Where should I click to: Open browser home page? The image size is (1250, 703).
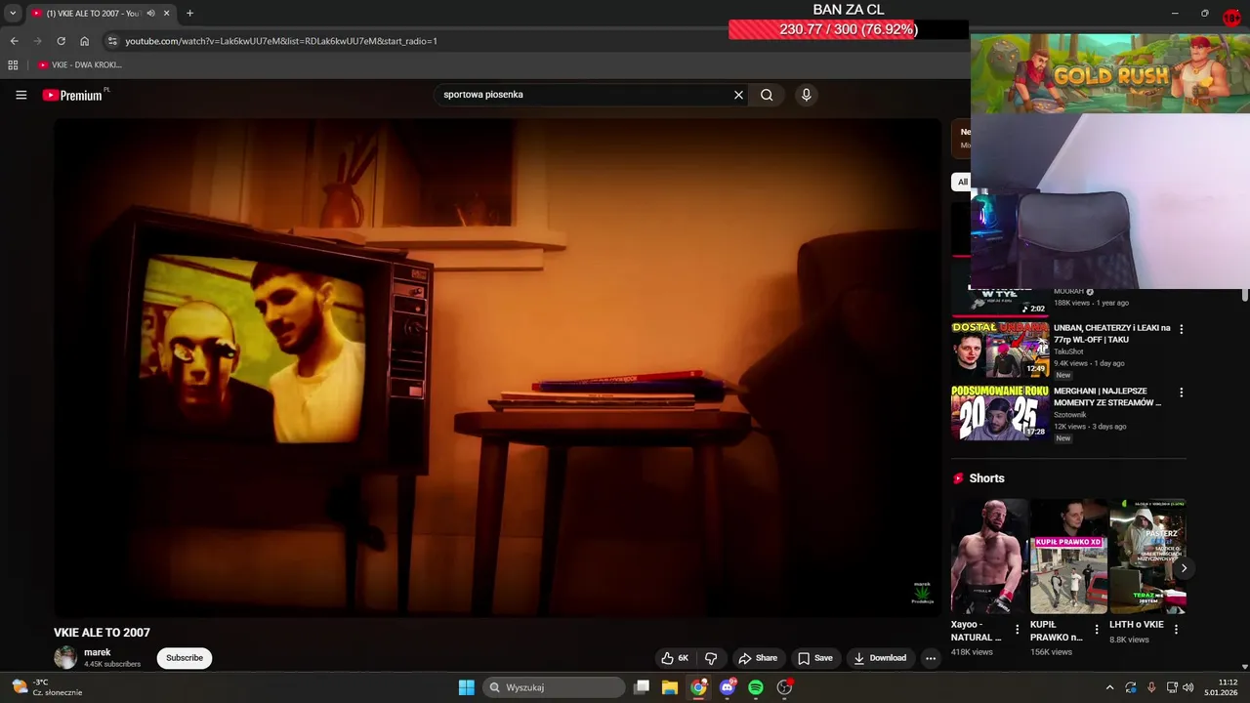click(x=85, y=41)
